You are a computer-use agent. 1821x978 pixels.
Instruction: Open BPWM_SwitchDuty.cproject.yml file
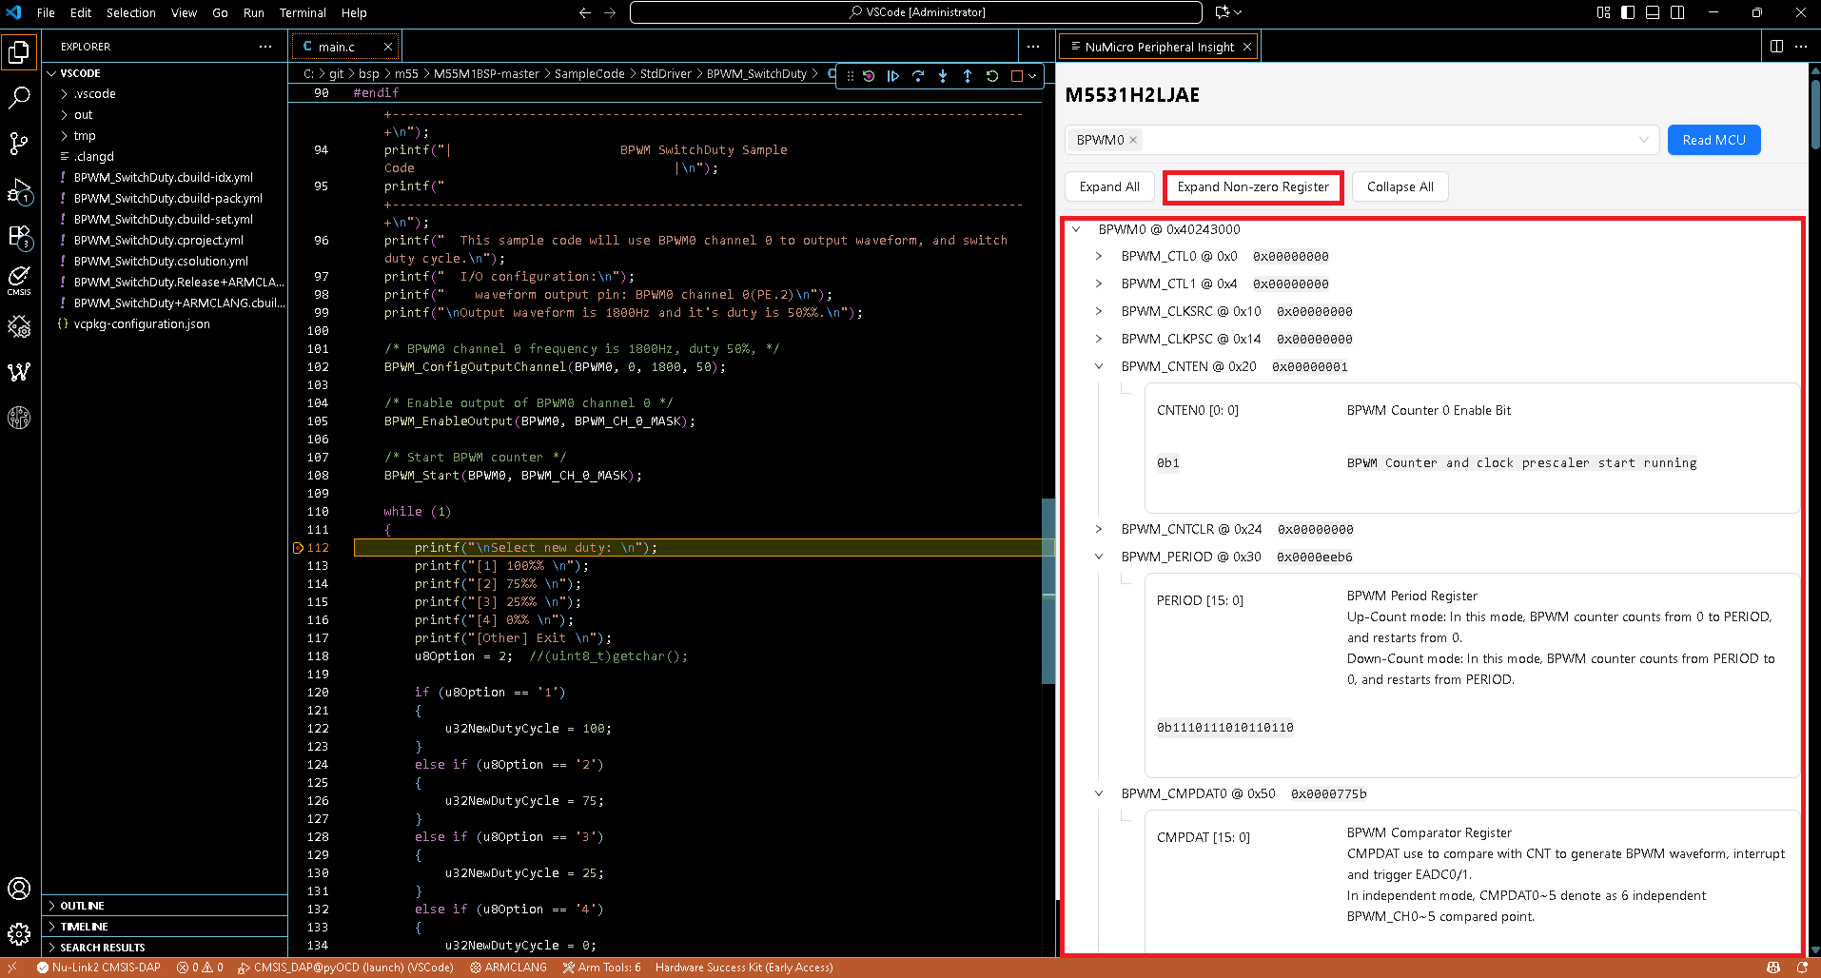pyautogui.click(x=165, y=240)
